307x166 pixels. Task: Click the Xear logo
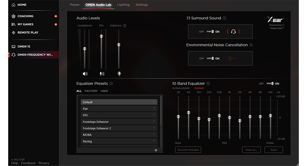coord(275,20)
